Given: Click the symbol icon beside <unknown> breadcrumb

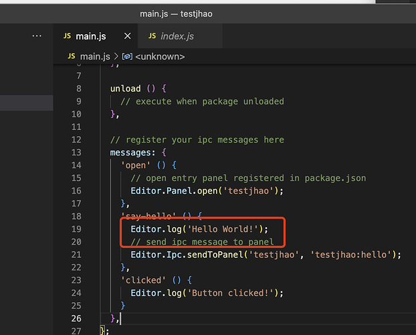Looking at the screenshot, I should (126, 57).
